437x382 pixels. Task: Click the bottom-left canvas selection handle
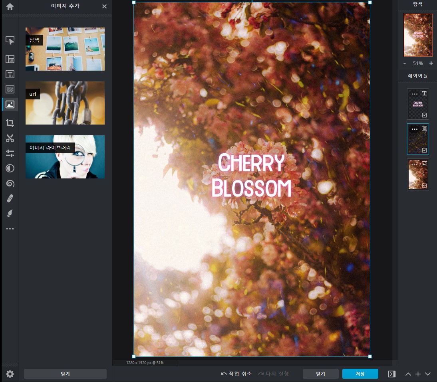click(134, 356)
